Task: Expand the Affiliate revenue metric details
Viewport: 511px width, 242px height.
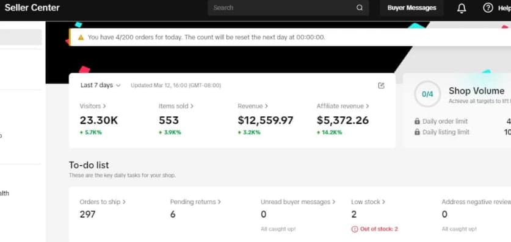Action: click(x=343, y=106)
